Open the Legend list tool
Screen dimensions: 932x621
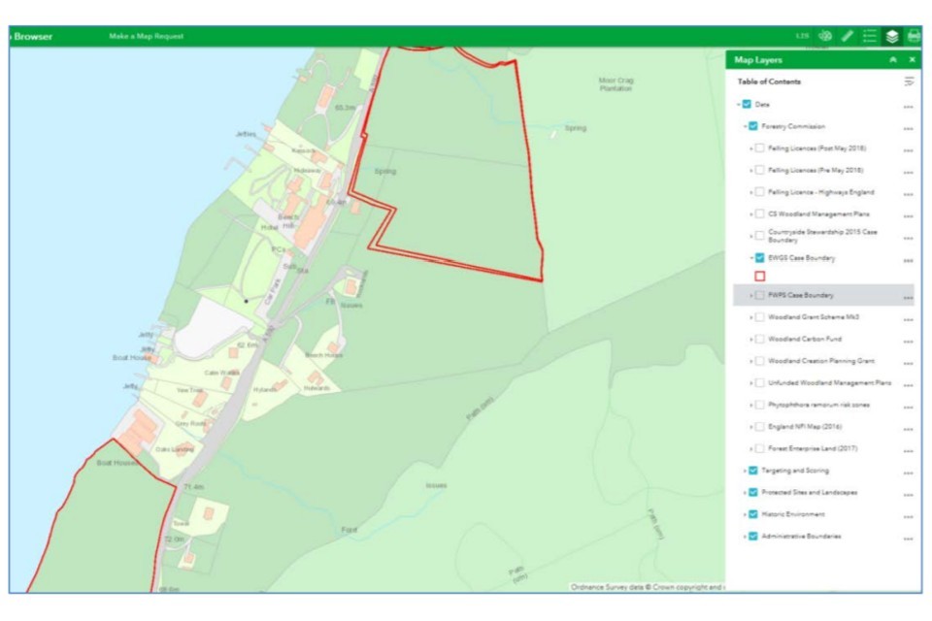(870, 36)
